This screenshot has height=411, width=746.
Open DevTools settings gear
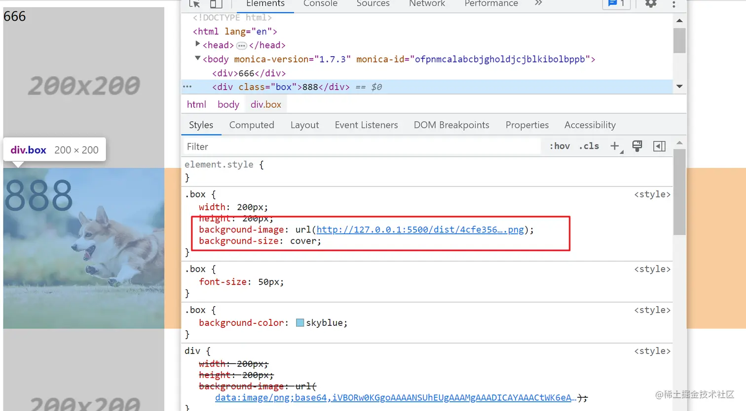coord(651,4)
